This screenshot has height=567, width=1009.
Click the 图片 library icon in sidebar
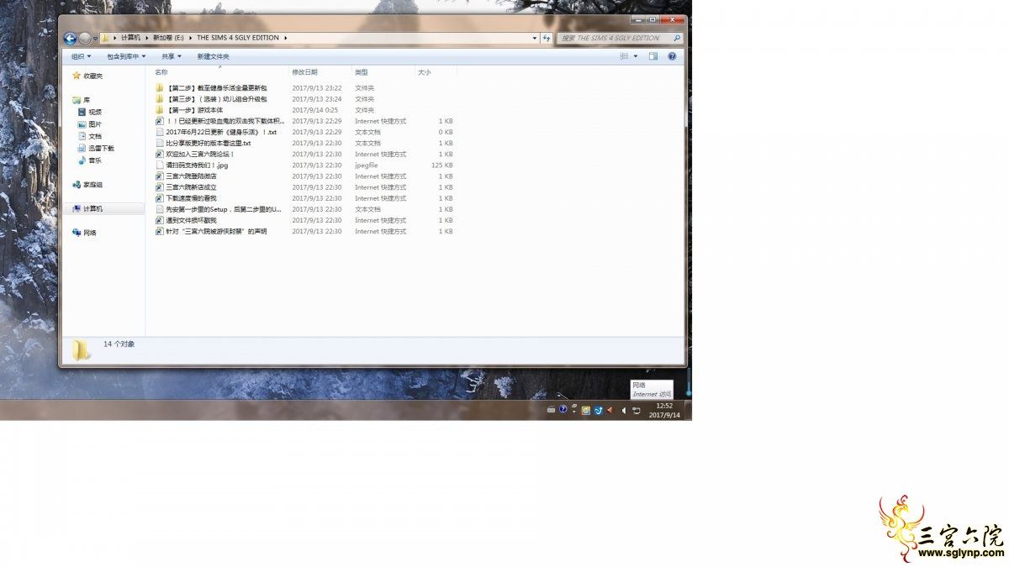point(82,124)
